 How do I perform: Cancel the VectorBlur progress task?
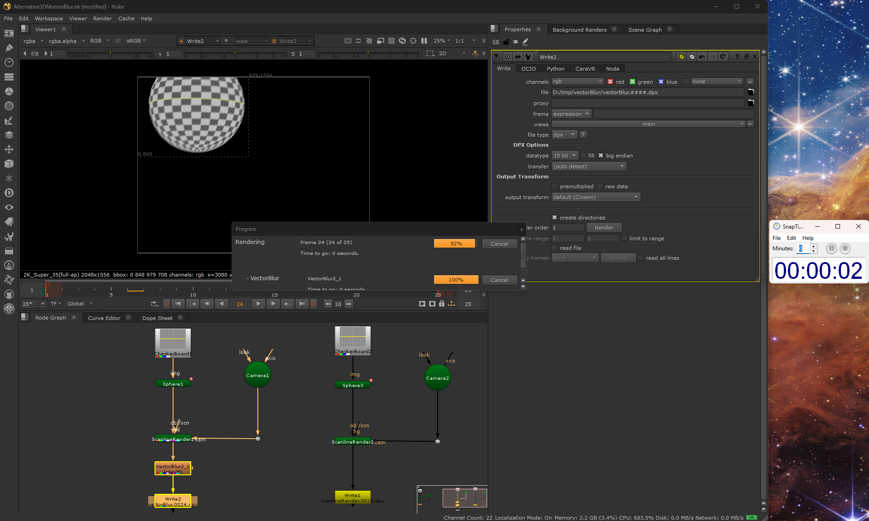tap(499, 280)
